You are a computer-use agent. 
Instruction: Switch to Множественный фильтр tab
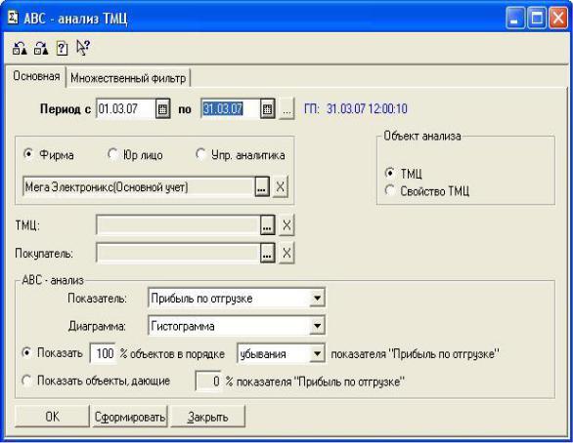pyautogui.click(x=128, y=78)
